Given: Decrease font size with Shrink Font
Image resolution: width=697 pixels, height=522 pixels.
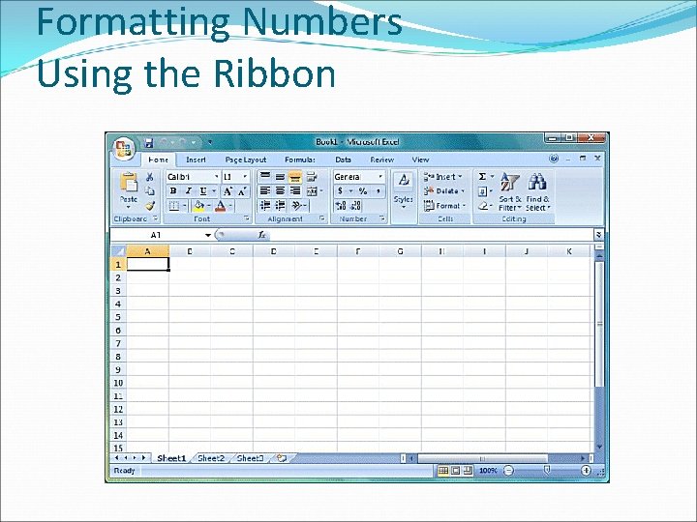Looking at the screenshot, I should (242, 191).
